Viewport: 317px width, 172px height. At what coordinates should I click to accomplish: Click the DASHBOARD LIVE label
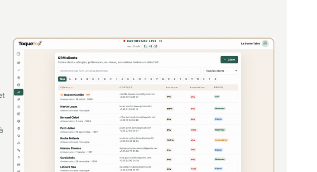point(141,41)
